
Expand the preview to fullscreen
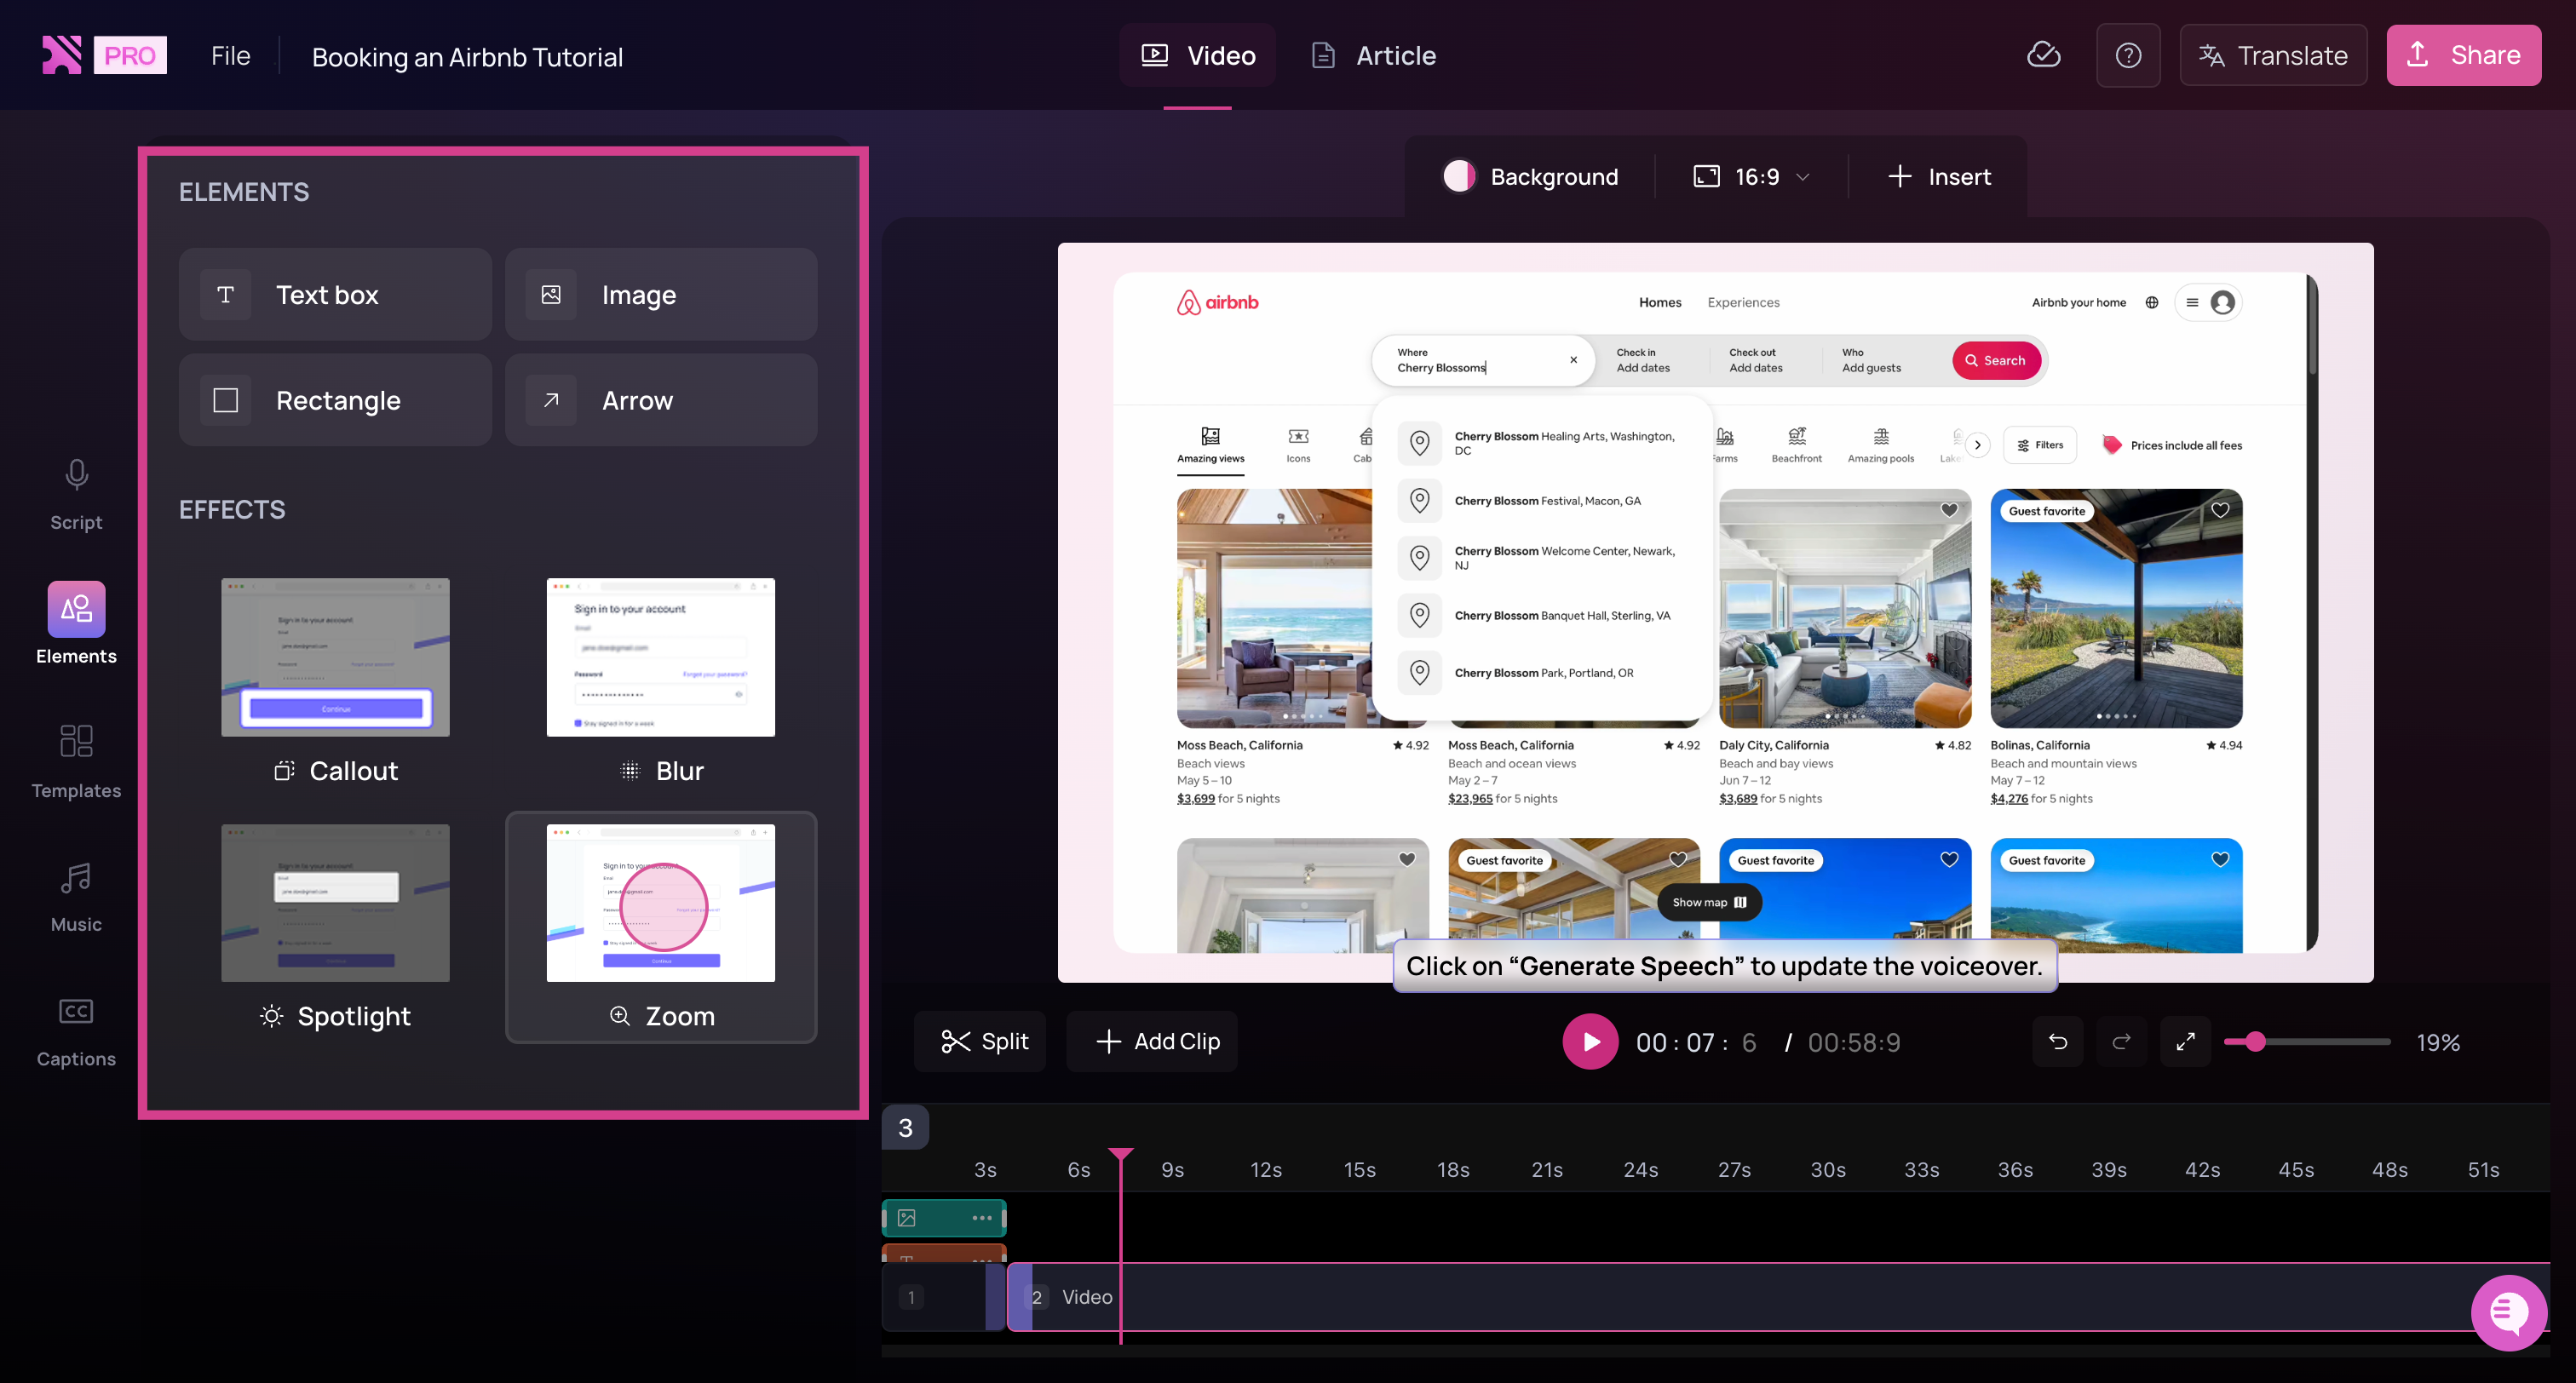(x=2185, y=1042)
